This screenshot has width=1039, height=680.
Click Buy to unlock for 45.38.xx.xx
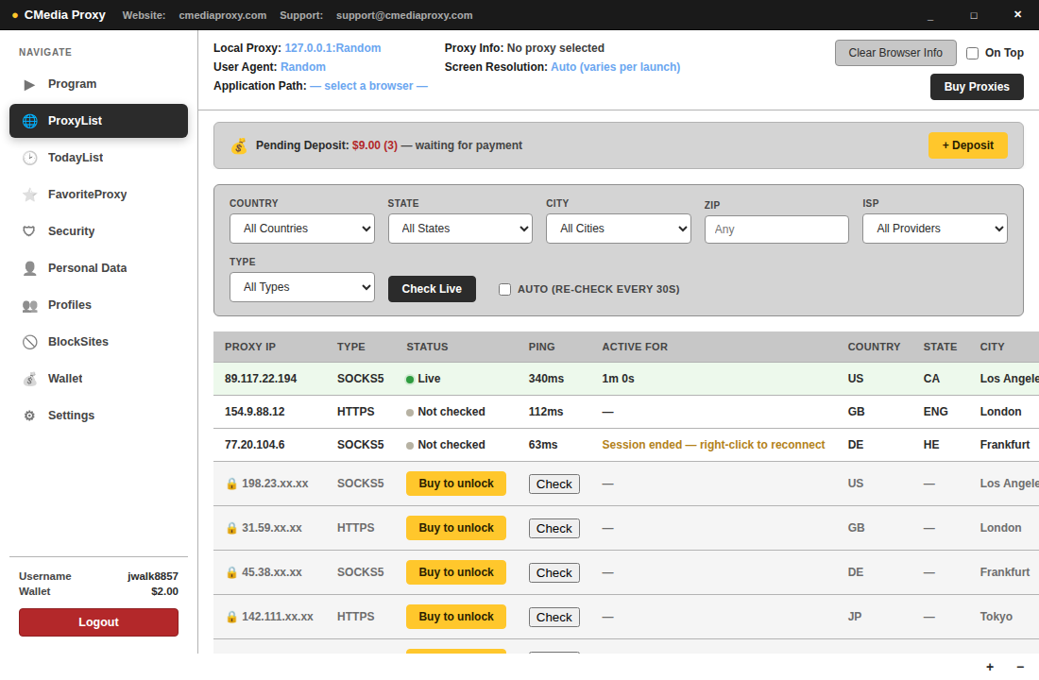coord(456,572)
